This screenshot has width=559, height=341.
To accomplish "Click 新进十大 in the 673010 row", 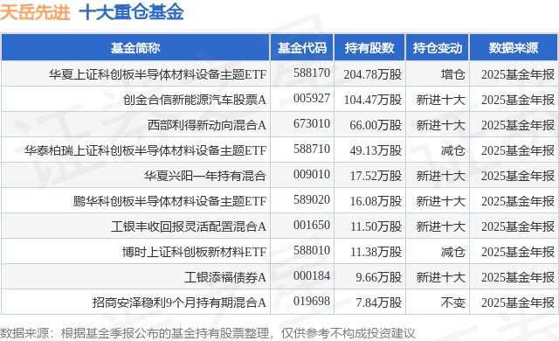I will coord(441,125).
